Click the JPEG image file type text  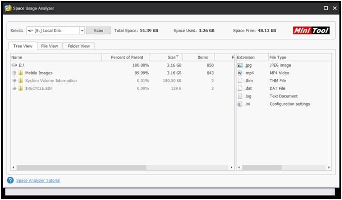point(280,65)
